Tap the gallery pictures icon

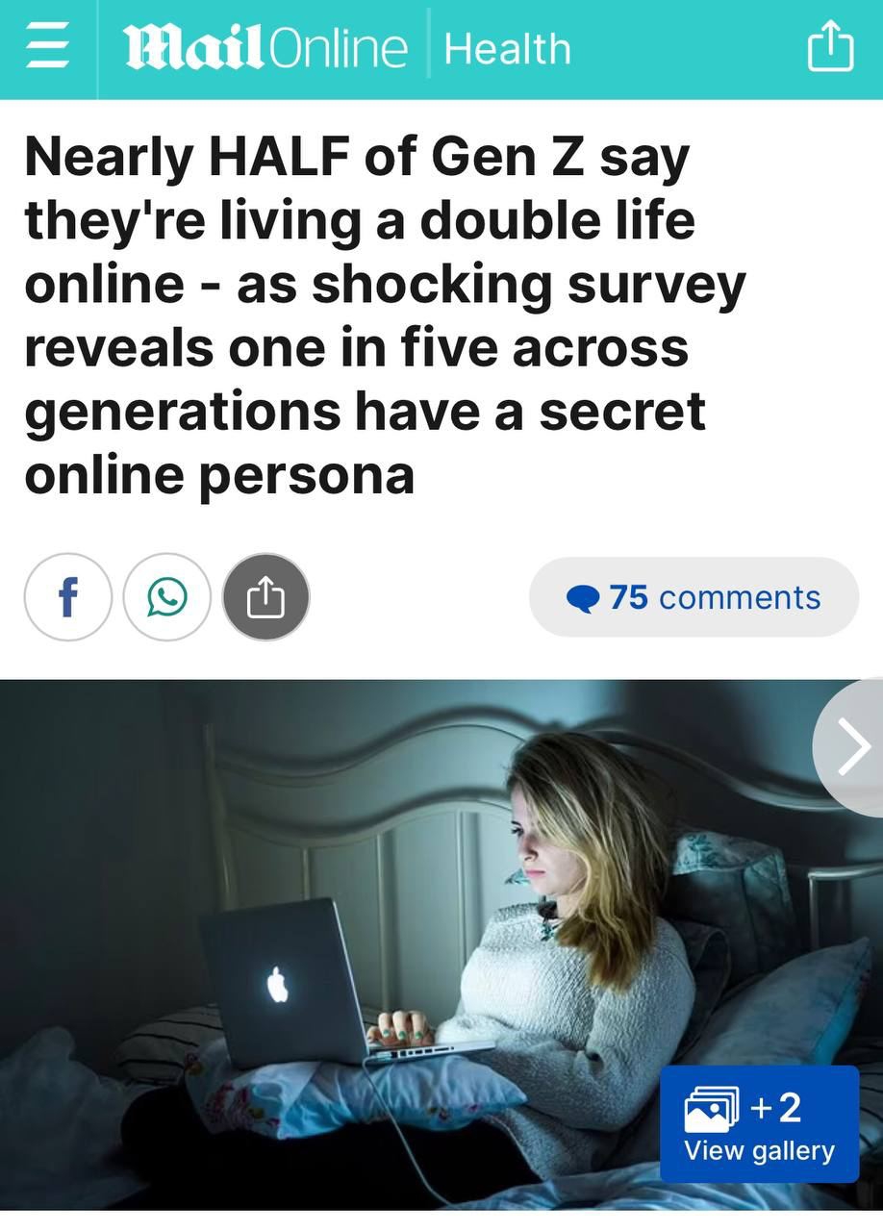[x=712, y=1109]
